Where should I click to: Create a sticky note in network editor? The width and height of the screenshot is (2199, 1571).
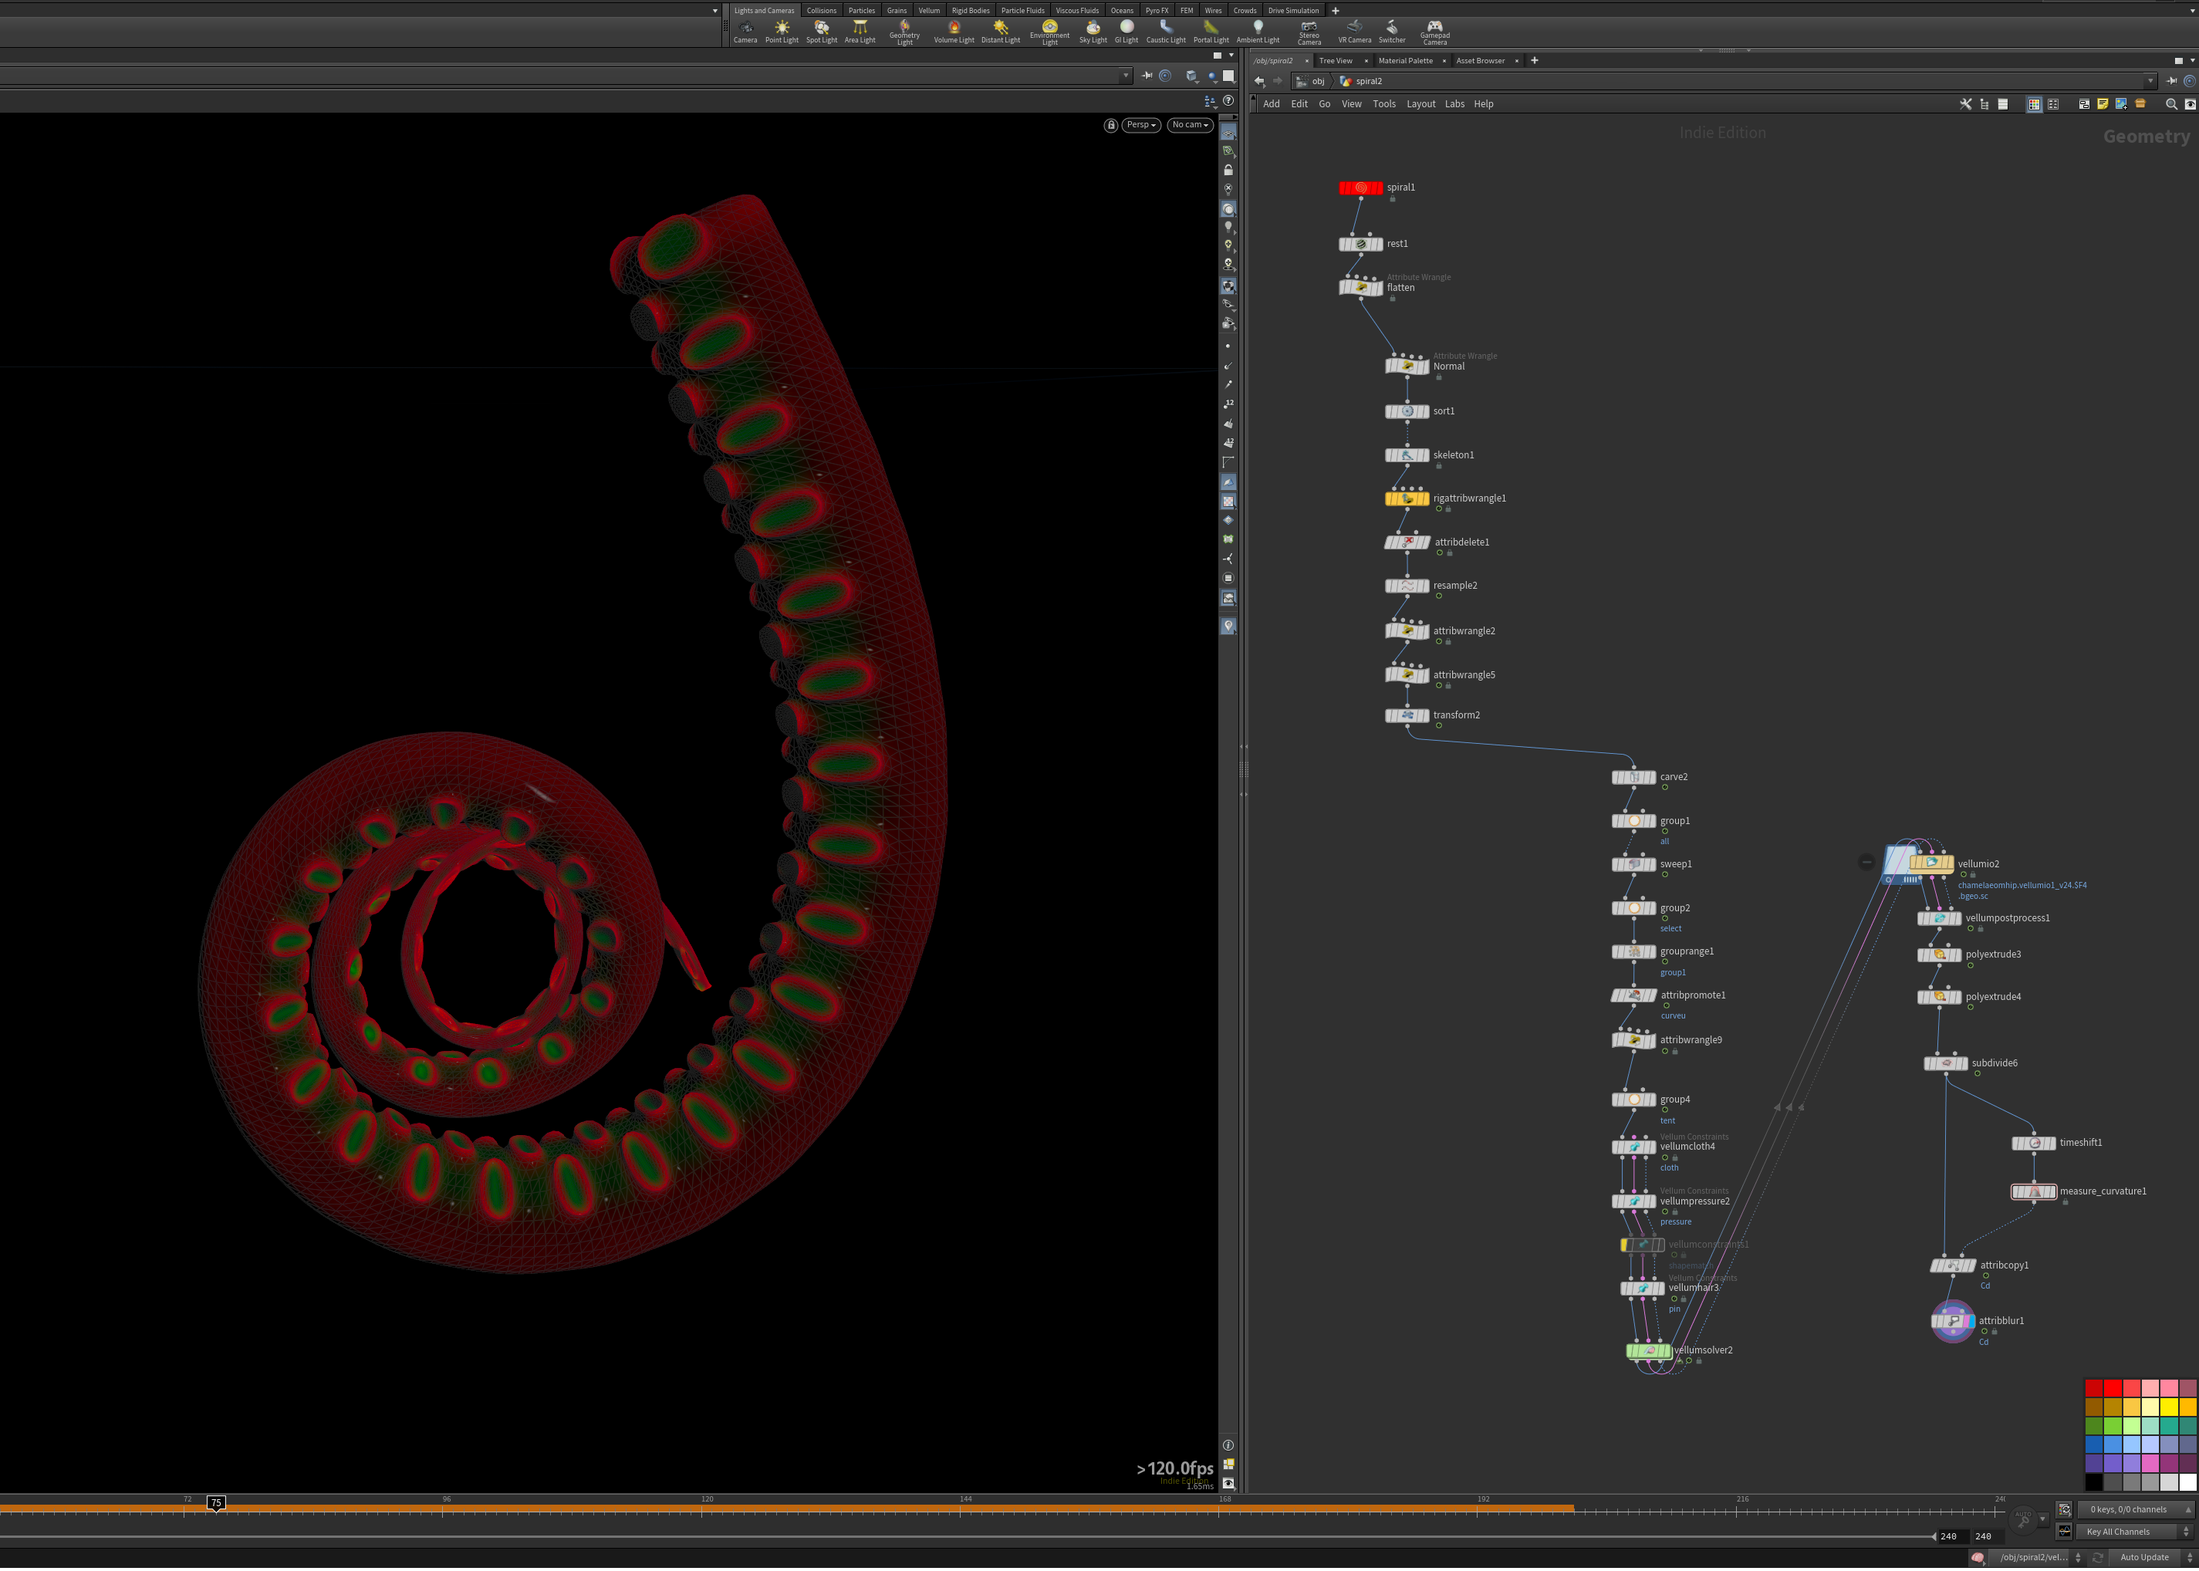point(2103,104)
